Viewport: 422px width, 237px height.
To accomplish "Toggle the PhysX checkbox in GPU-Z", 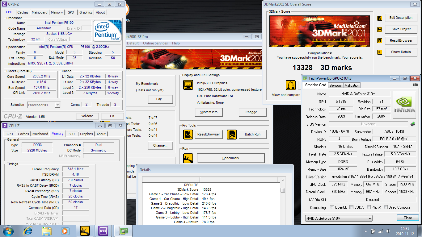I will click(x=369, y=207).
